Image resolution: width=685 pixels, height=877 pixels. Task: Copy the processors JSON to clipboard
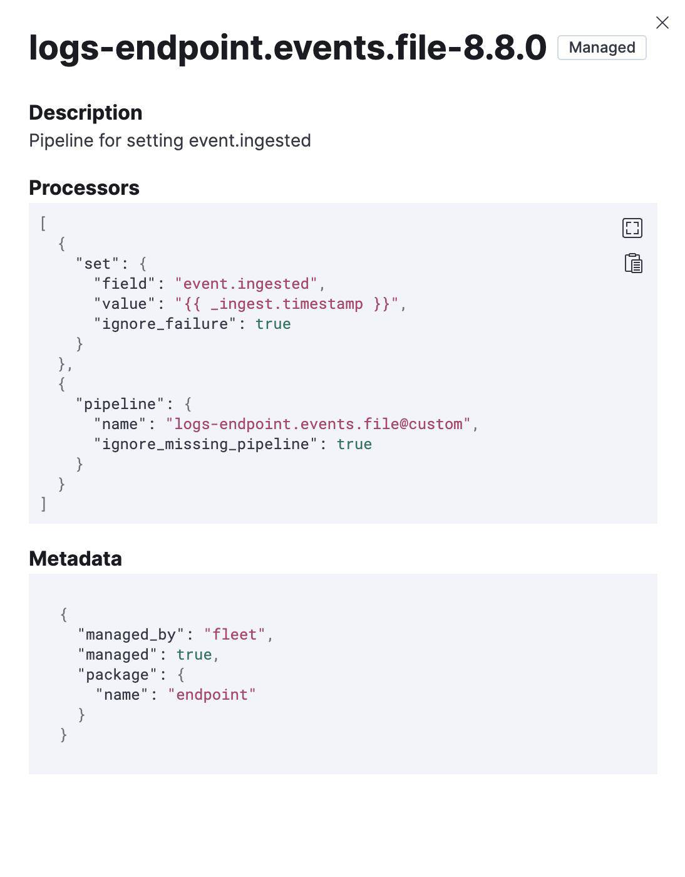pos(632,264)
